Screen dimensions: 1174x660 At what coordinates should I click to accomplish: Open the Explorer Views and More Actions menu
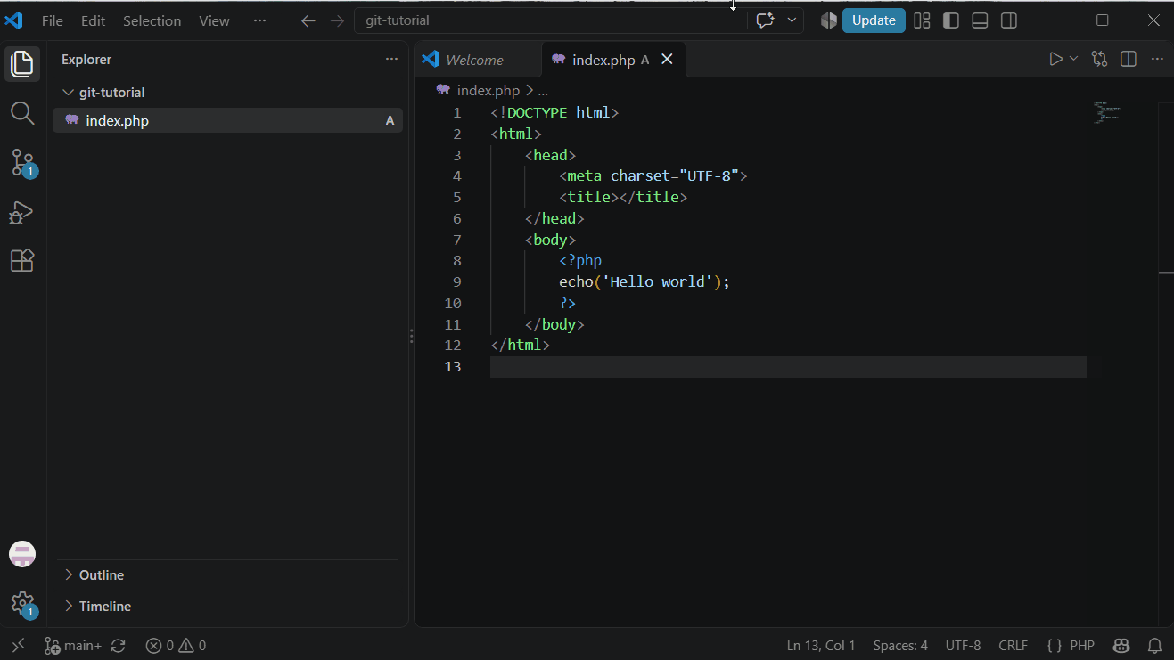(x=391, y=60)
